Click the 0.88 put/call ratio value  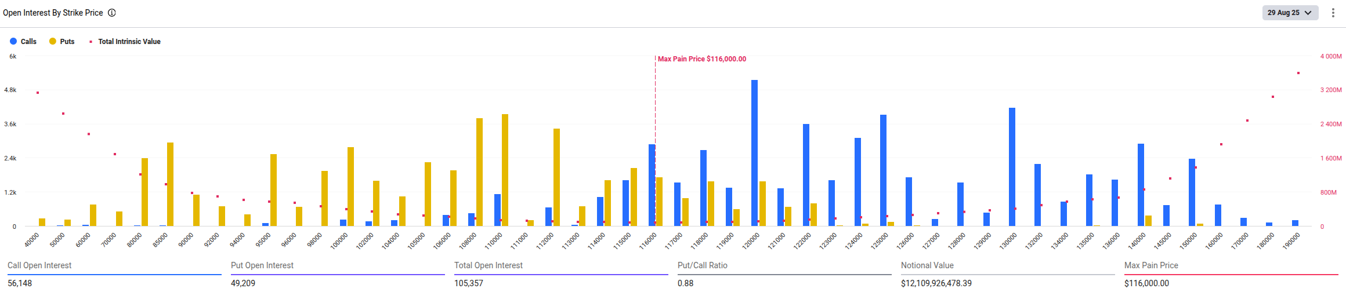685,283
